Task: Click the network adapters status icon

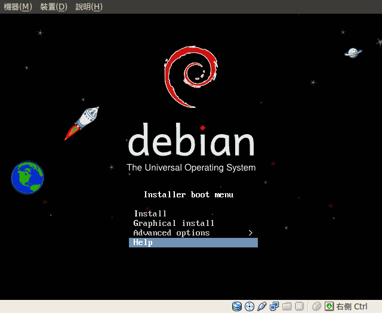Action: point(275,306)
